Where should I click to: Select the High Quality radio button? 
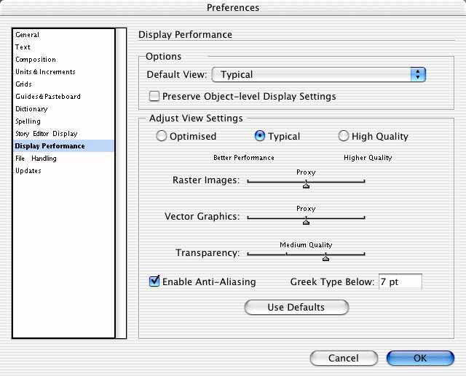point(343,136)
